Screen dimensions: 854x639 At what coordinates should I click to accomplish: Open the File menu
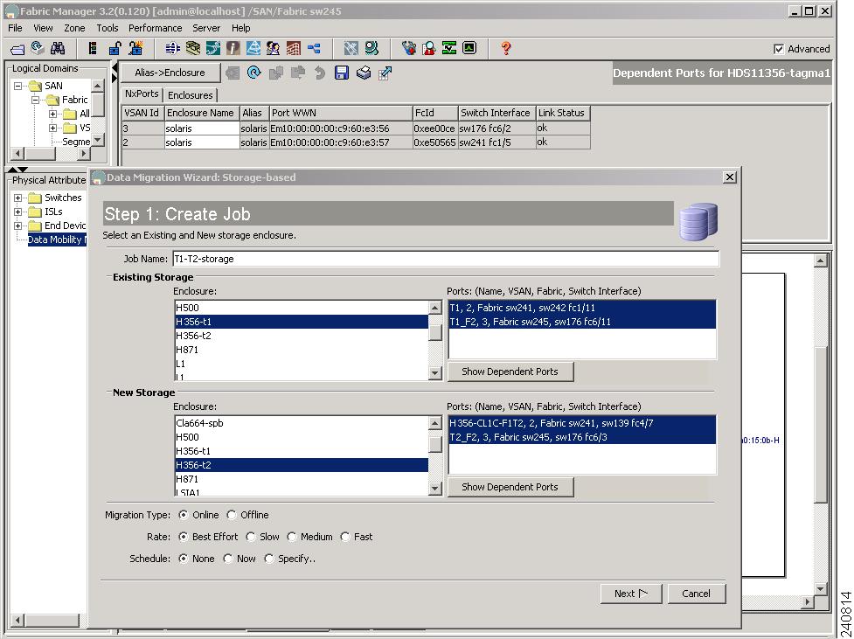(15, 28)
